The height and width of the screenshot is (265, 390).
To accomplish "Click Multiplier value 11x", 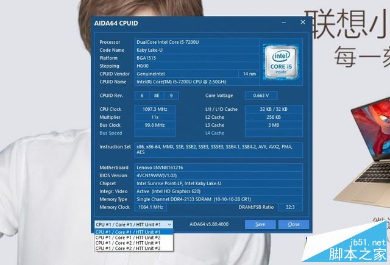I will pyautogui.click(x=155, y=117).
